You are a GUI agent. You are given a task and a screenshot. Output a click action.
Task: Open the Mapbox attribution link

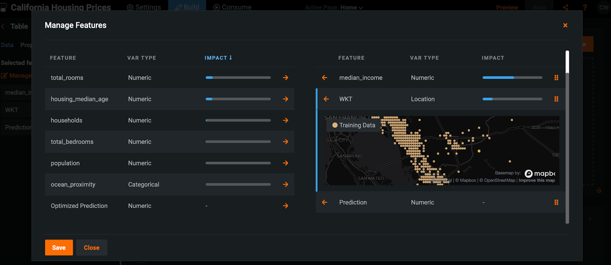click(466, 180)
